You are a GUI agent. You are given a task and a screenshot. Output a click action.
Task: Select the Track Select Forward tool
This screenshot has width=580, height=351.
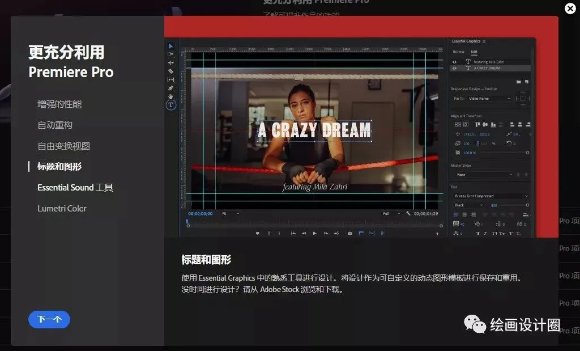pyautogui.click(x=170, y=54)
